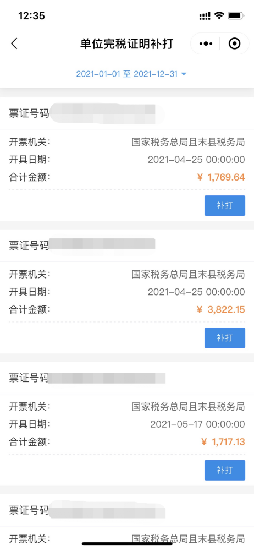Click 补打 for the ¥1,717.13 certificate
This screenshot has width=254, height=551.
pyautogui.click(x=225, y=470)
